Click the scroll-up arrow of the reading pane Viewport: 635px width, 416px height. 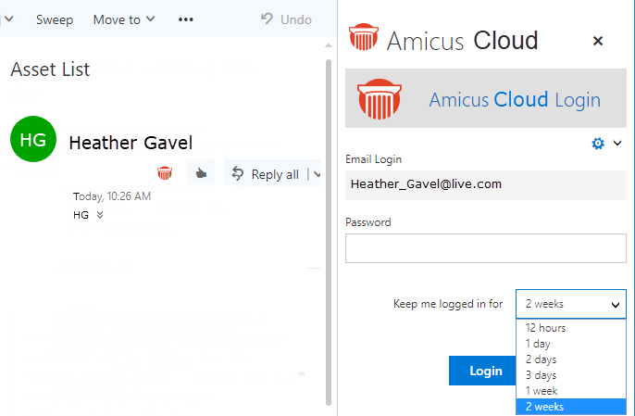pos(329,45)
